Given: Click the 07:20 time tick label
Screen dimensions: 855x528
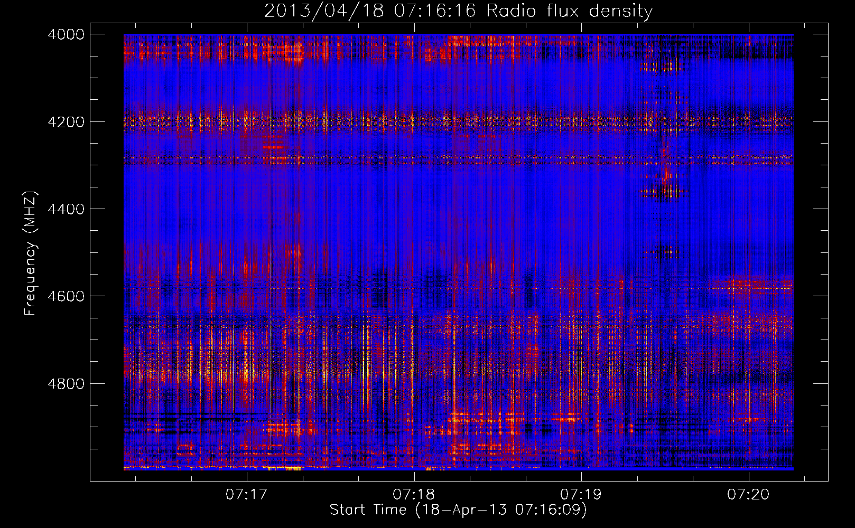Looking at the screenshot, I should point(748,495).
